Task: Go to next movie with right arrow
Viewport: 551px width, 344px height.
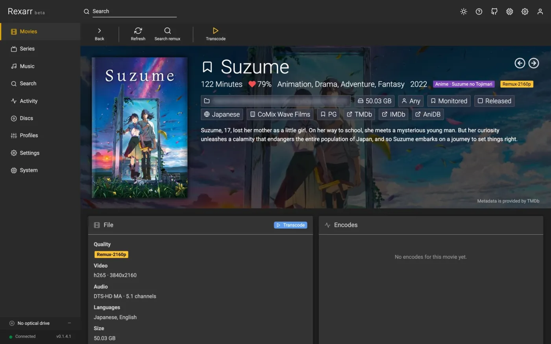Action: point(534,63)
